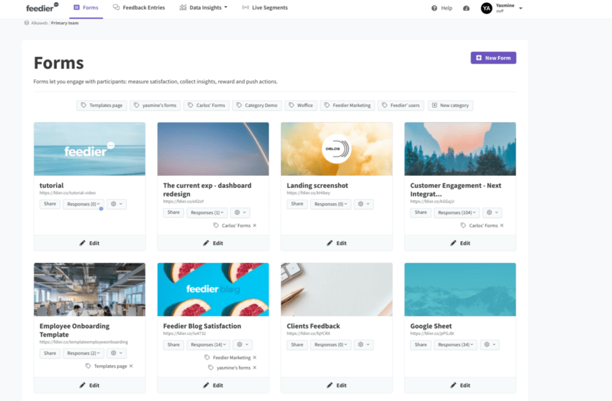
Task: Edit the tutorial form
Action: click(x=90, y=243)
